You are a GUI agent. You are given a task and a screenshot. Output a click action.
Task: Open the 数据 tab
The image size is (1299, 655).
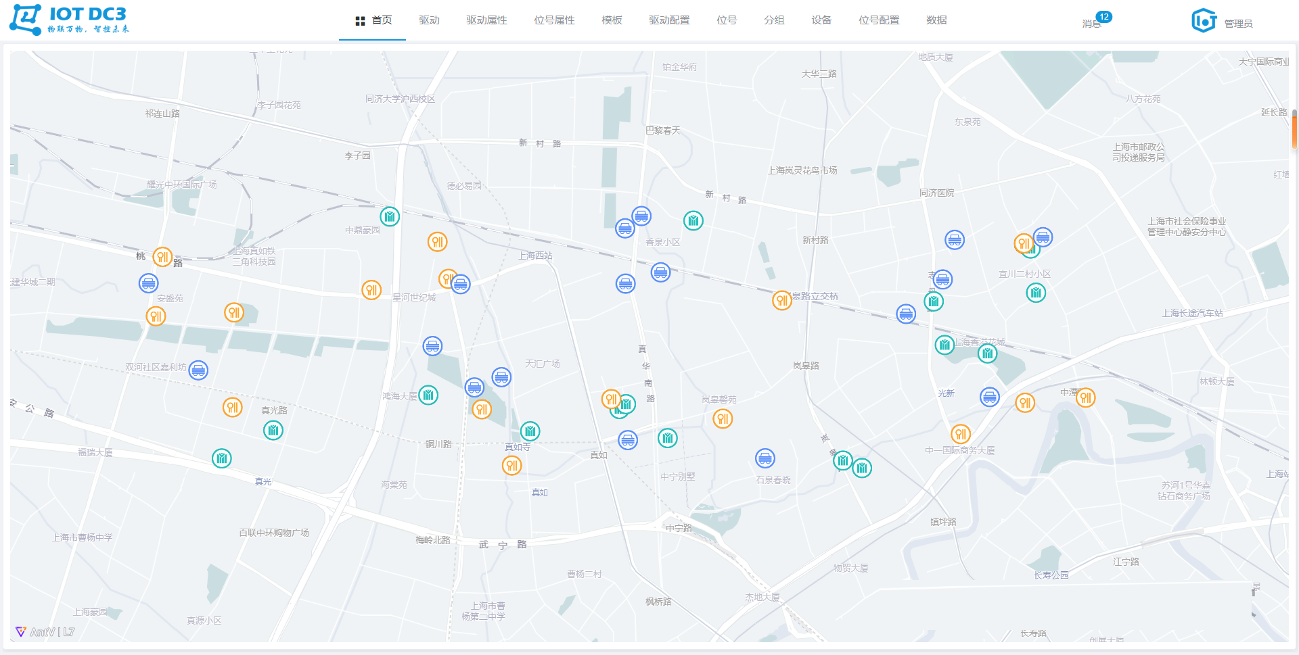936,20
